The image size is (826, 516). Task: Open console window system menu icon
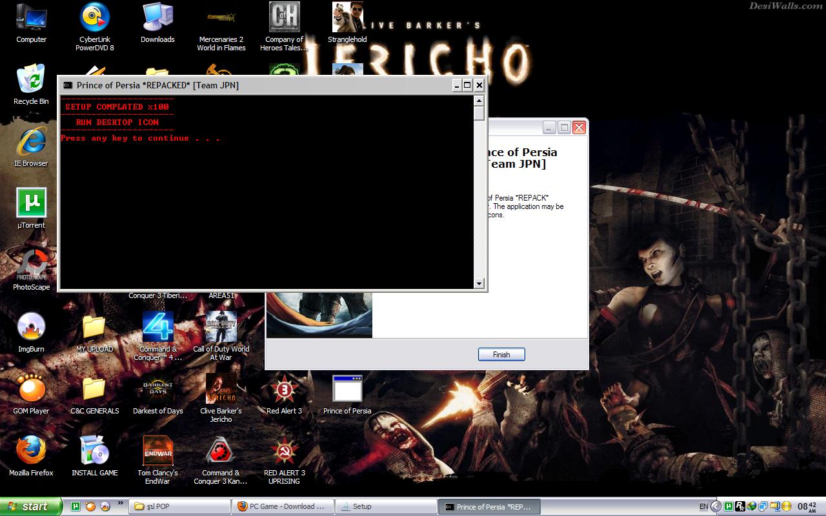(68, 85)
